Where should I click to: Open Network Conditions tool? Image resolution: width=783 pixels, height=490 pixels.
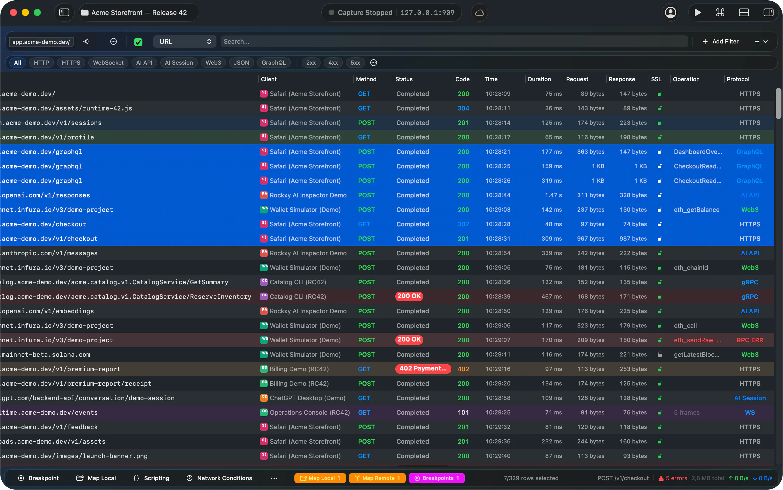[219, 478]
